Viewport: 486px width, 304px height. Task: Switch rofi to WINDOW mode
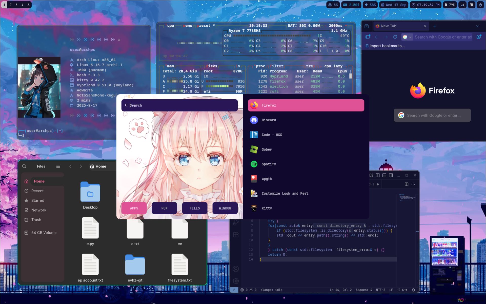pos(225,208)
